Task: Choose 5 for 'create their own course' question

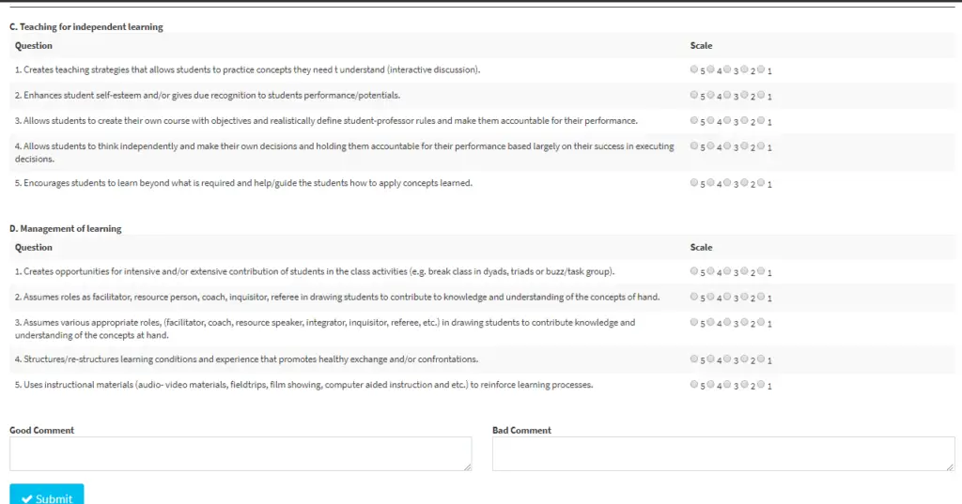Action: [x=694, y=120]
